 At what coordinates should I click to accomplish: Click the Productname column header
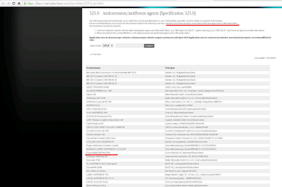[93, 68]
